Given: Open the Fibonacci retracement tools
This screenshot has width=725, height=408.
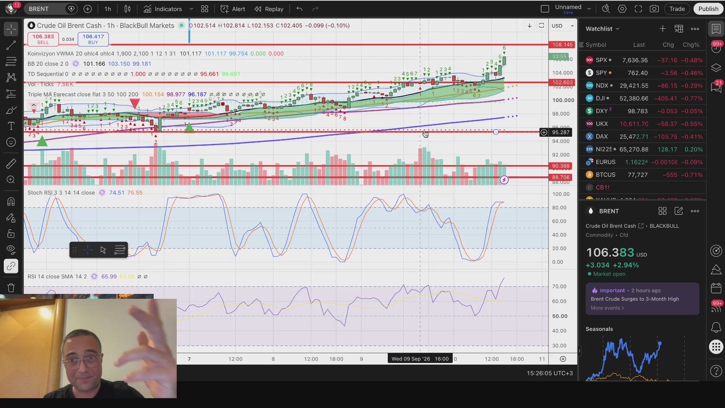Looking at the screenshot, I should click(x=11, y=61).
